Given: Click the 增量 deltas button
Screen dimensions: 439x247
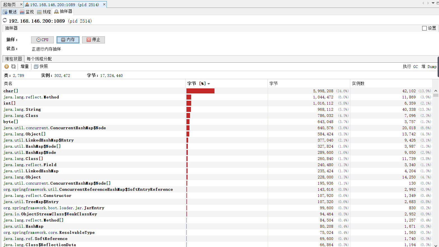Looking at the screenshot, I should [25, 67].
